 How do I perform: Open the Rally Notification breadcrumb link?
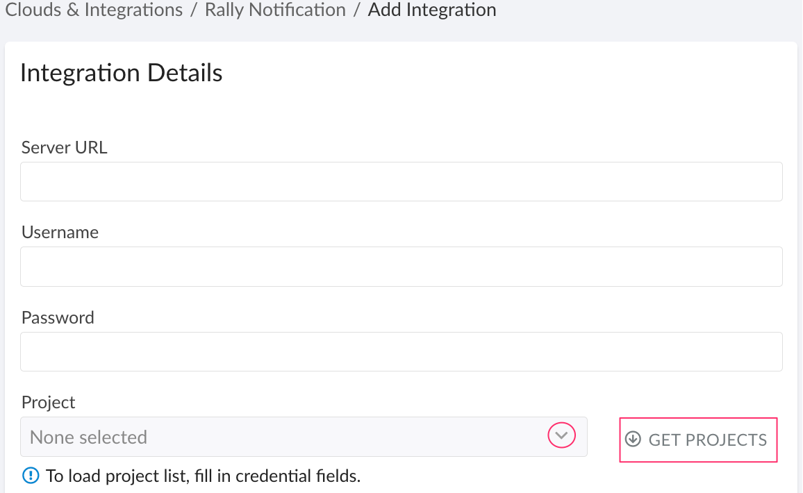click(275, 10)
